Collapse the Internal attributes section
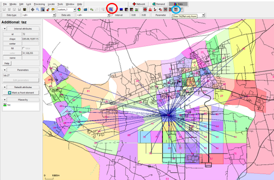The height and width of the screenshot is (180, 274). (4, 29)
